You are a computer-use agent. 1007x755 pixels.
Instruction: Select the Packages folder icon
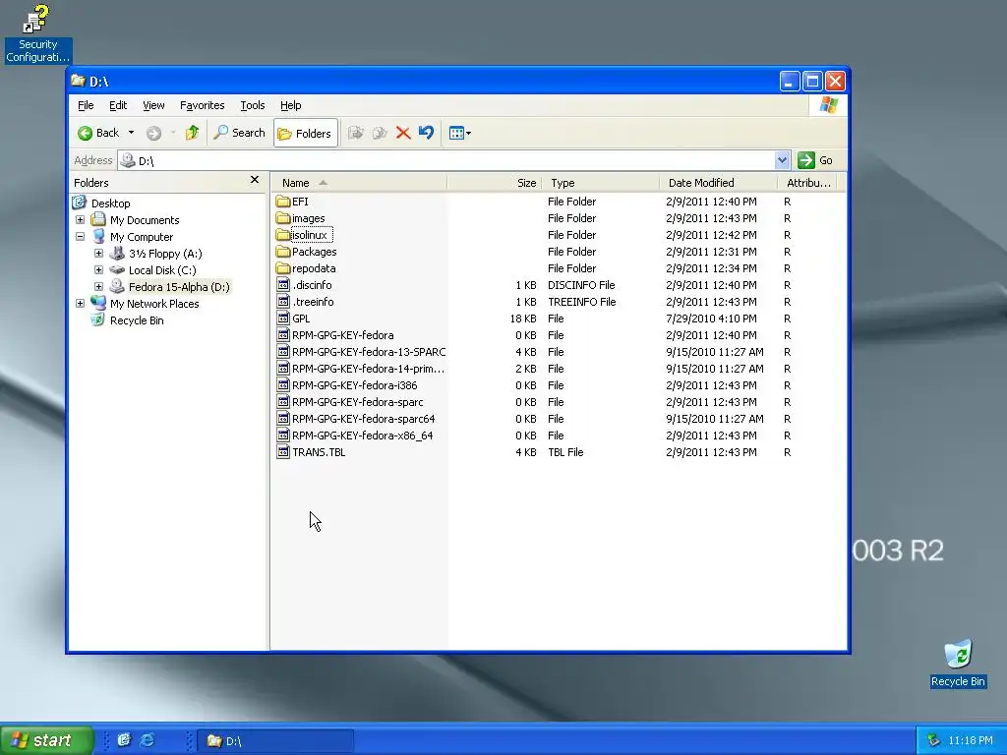point(283,252)
